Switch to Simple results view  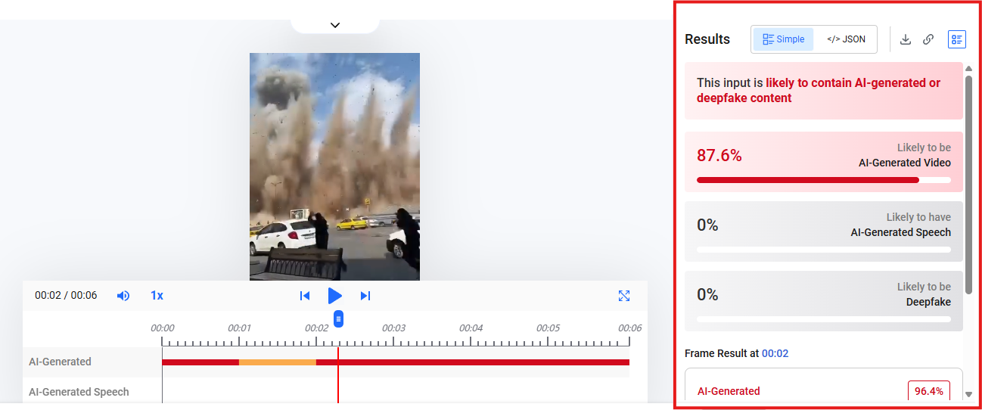coord(783,39)
